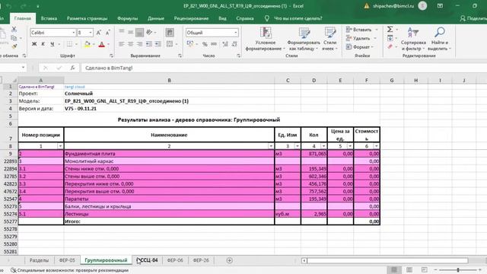
Task: Click the select-all corner triangle
Action: click(x=14, y=81)
